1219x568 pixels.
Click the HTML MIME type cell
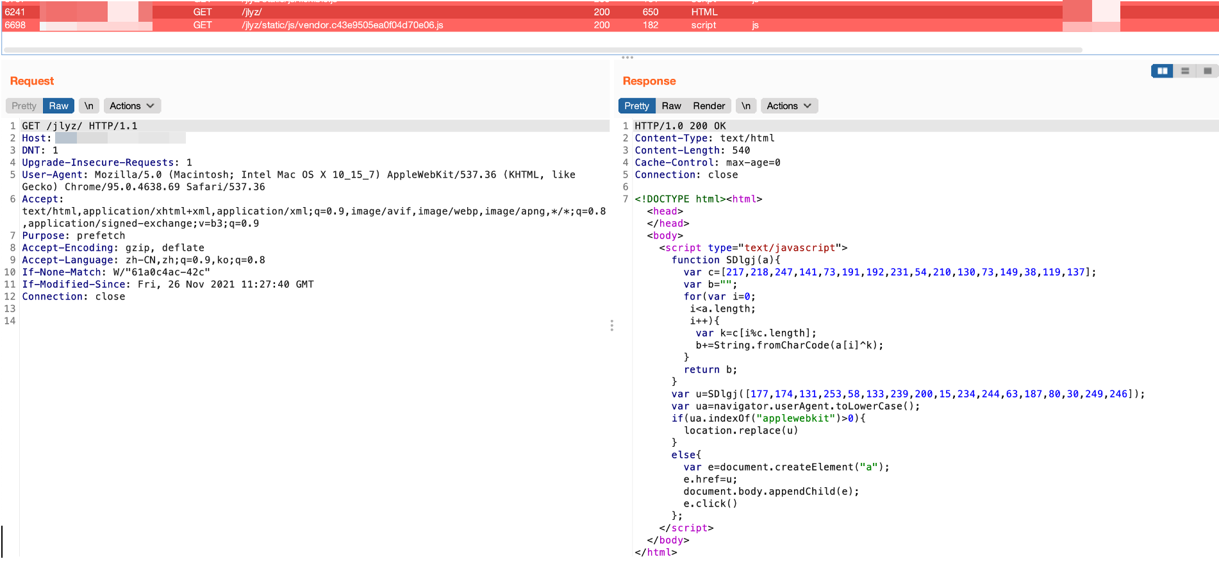pyautogui.click(x=704, y=12)
